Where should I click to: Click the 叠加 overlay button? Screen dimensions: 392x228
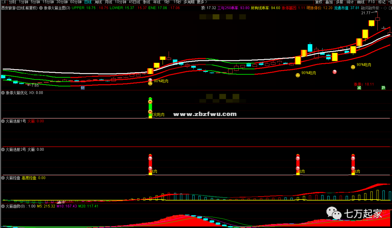pyautogui.click(x=329, y=2)
